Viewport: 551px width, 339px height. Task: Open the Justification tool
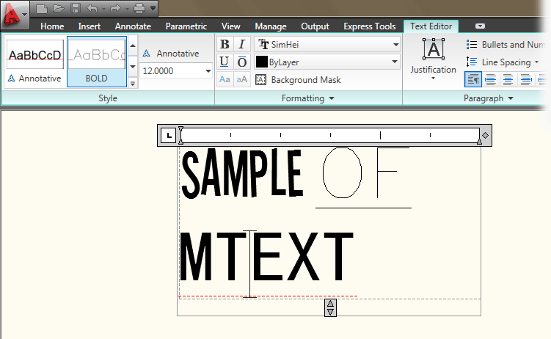coord(434,58)
